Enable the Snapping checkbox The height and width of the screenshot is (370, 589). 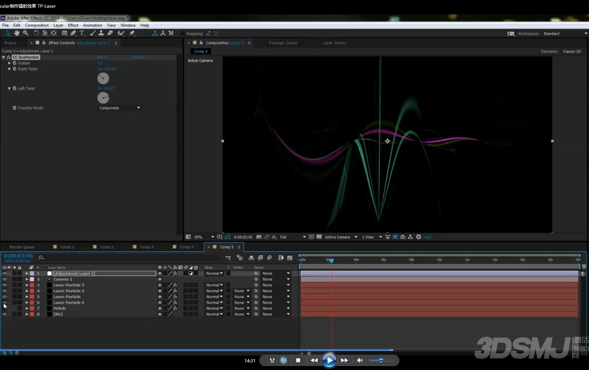pyautogui.click(x=183, y=33)
